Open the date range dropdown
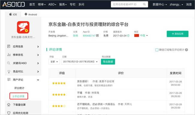195x115 pixels. (80, 62)
